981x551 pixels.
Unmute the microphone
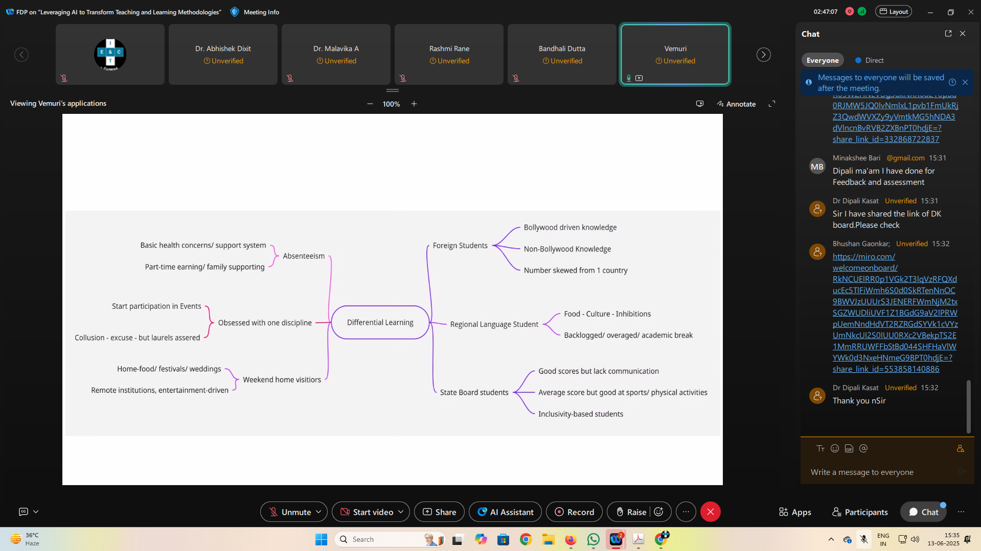coord(290,512)
